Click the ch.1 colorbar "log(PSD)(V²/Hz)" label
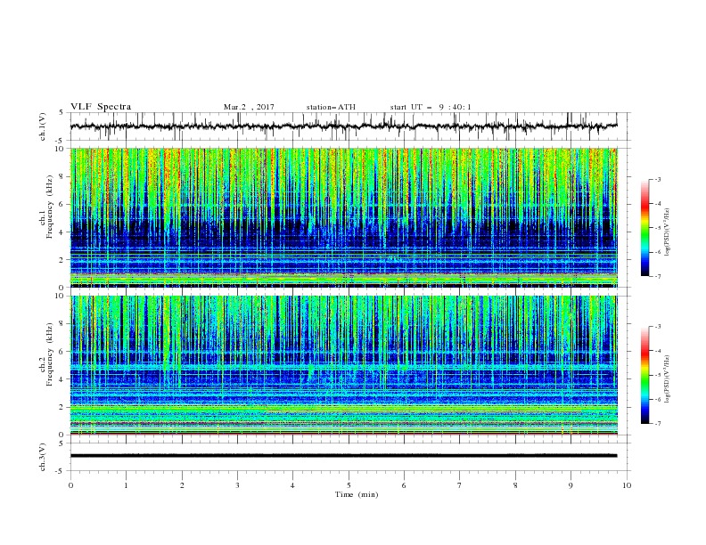Image resolution: width=706 pixels, height=545 pixels. click(668, 232)
